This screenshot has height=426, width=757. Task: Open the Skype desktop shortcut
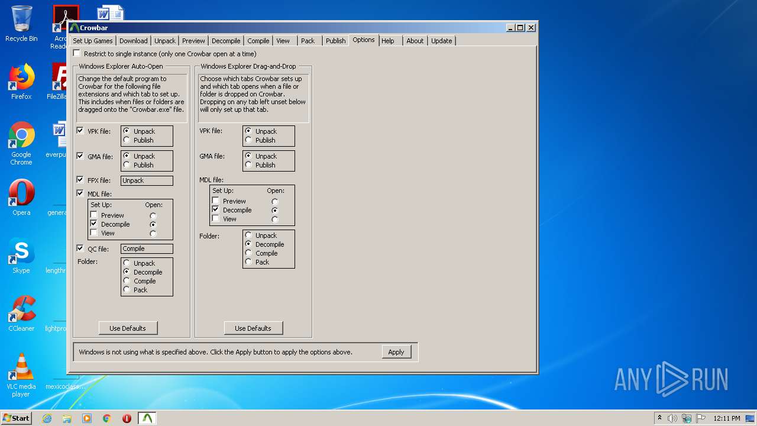tap(21, 256)
